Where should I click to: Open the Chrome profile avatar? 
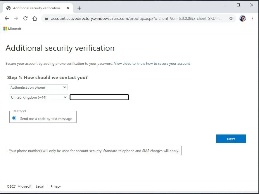242,18
